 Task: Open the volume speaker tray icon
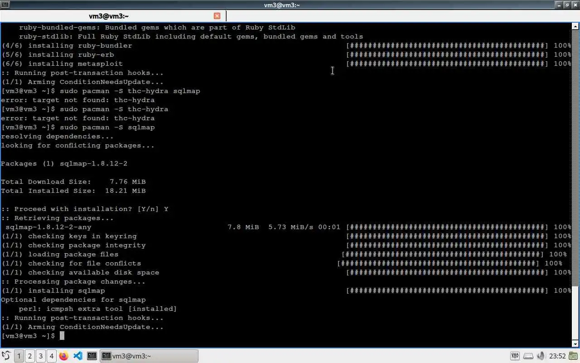pos(541,356)
